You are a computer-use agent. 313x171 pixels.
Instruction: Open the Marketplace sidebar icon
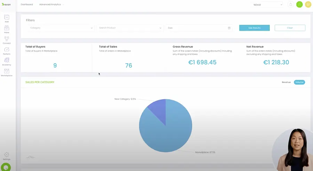(x=7, y=72)
